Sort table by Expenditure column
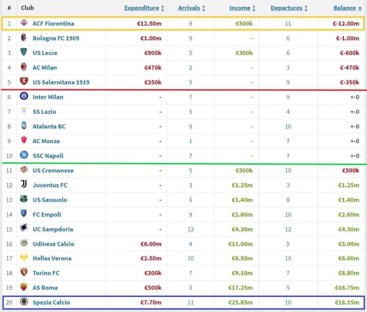The width and height of the screenshot is (367, 312). 141,8
